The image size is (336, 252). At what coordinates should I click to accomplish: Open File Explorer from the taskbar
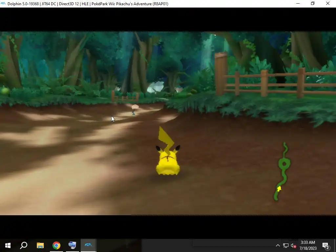coord(40,245)
